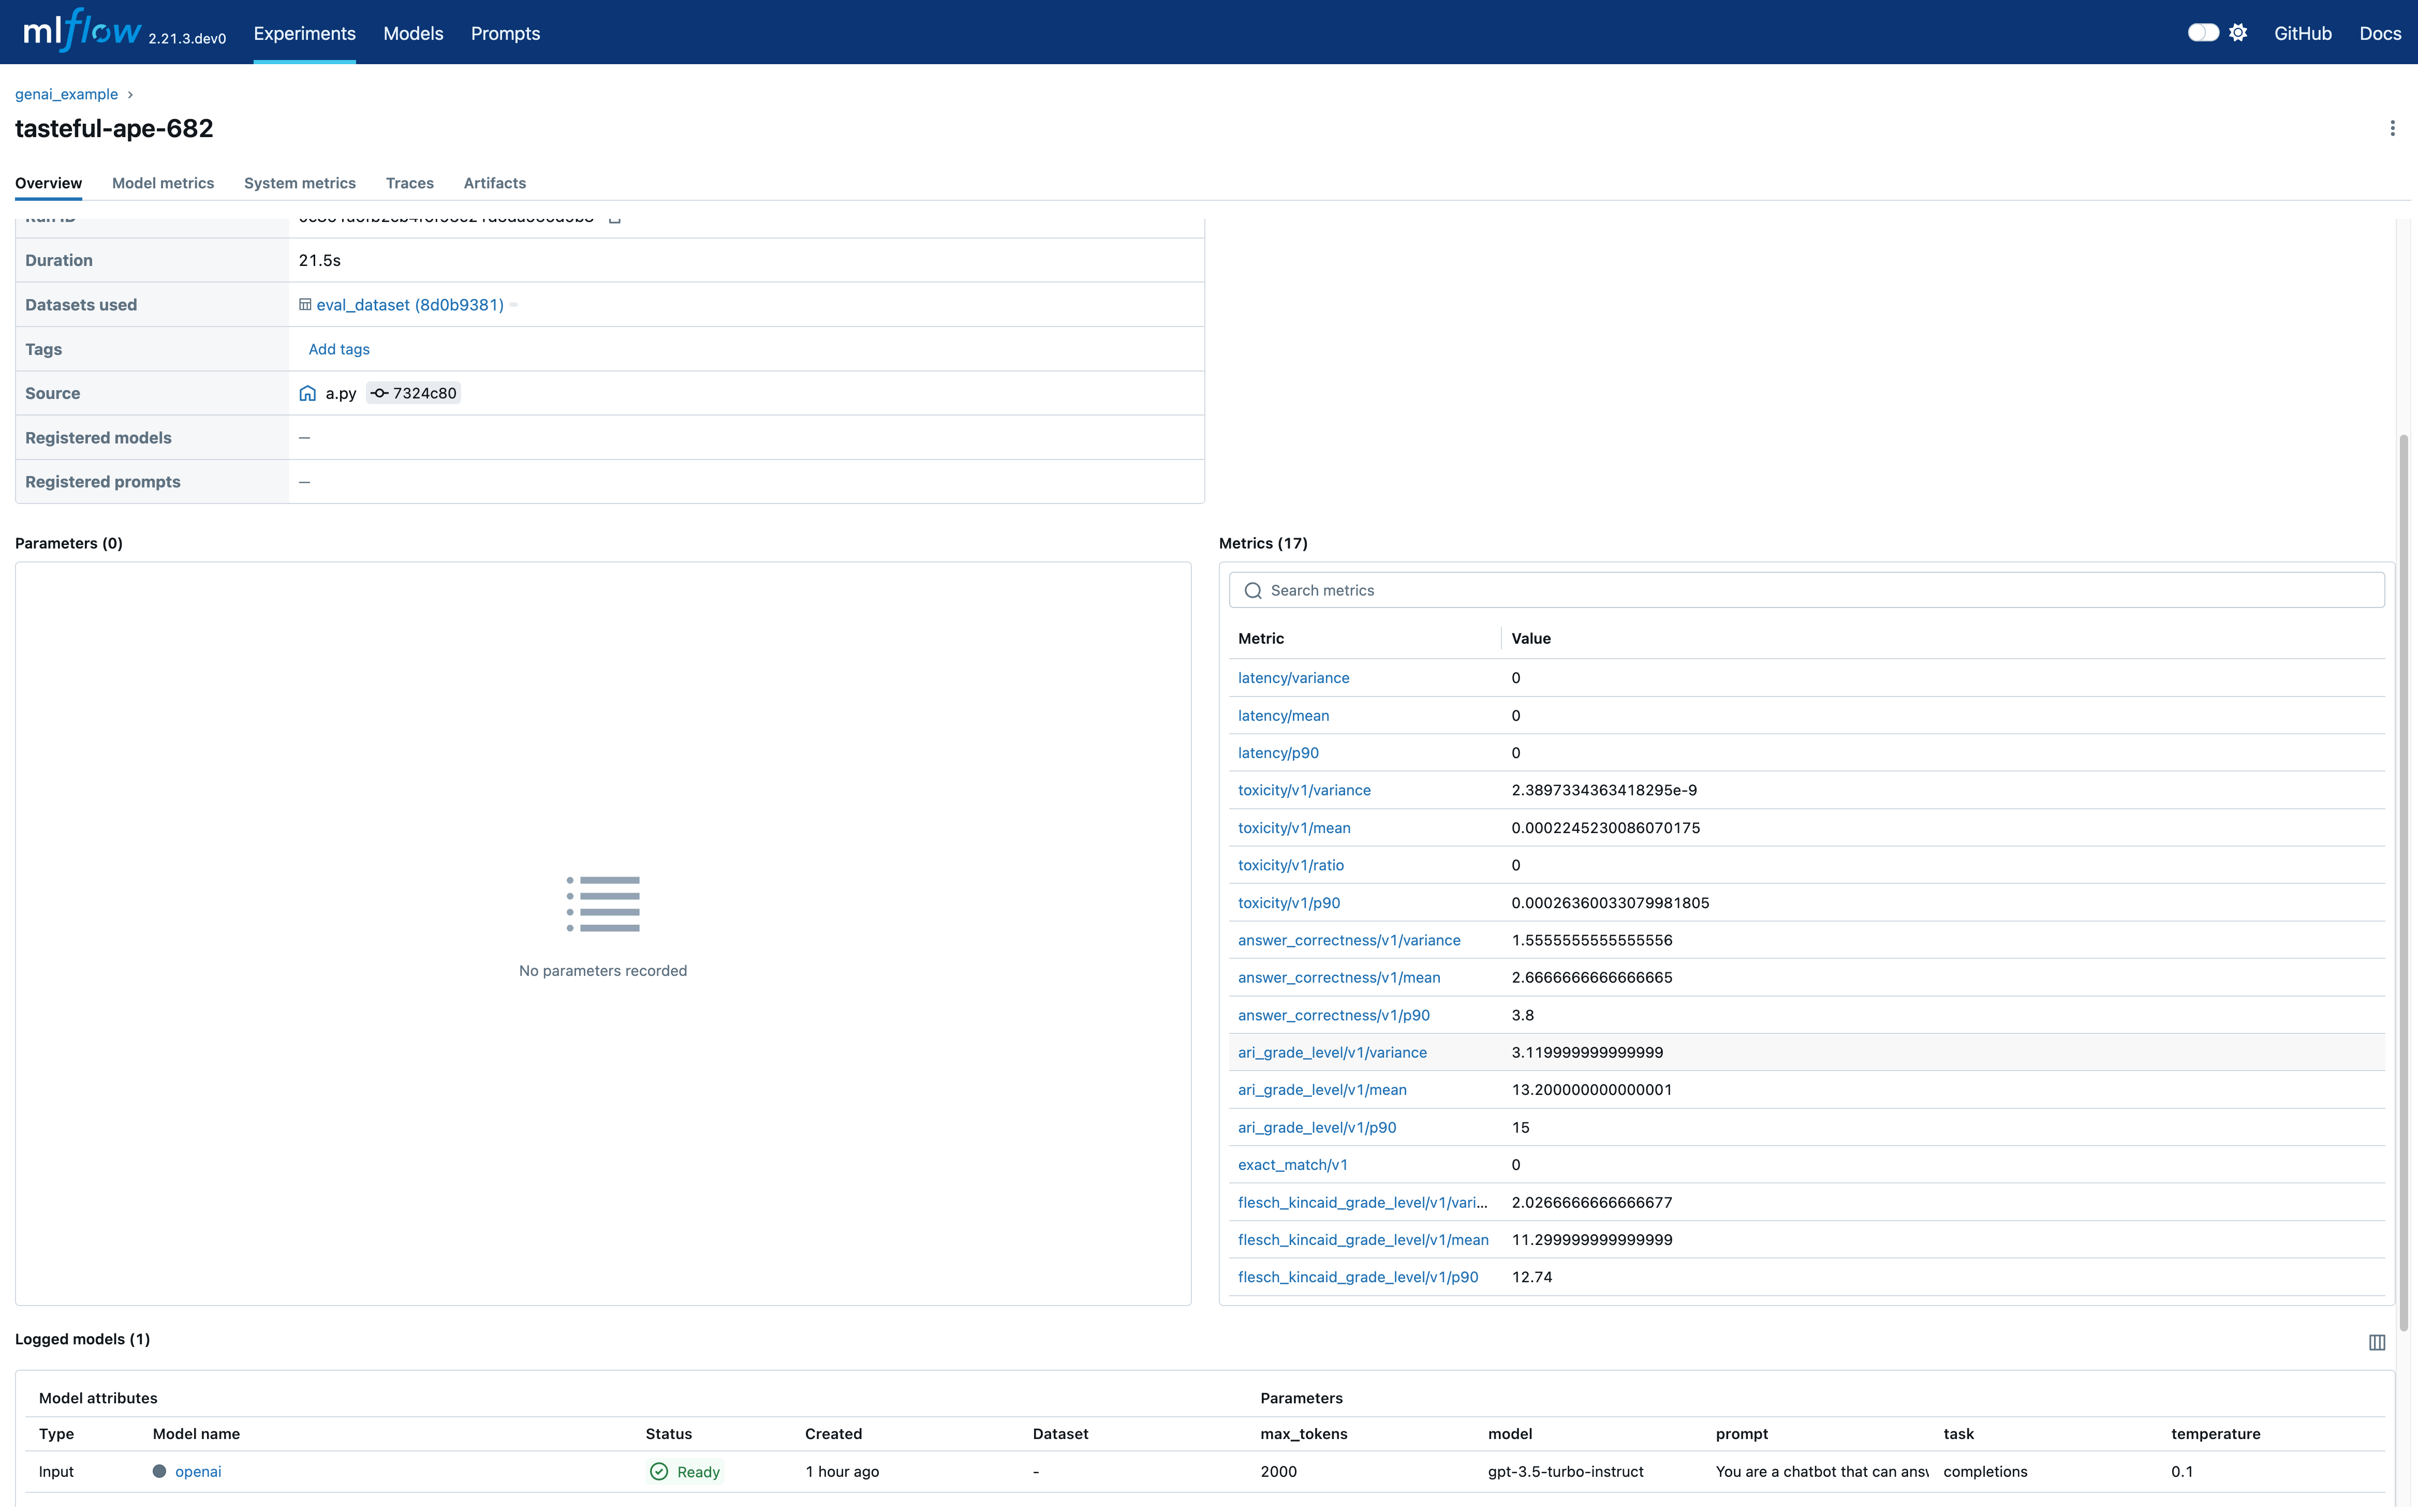Click the source home icon next to a.py

pyautogui.click(x=307, y=393)
